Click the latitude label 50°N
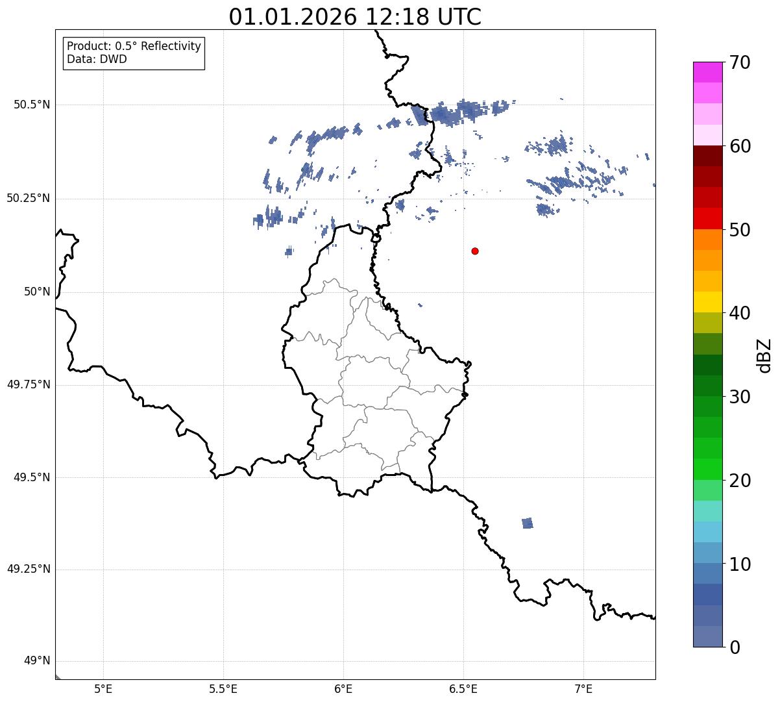This screenshot has width=780, height=702. point(37,292)
